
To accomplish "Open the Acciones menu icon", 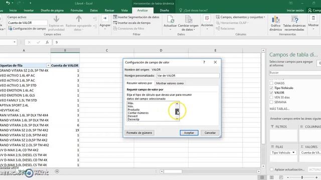I will (207, 18).
